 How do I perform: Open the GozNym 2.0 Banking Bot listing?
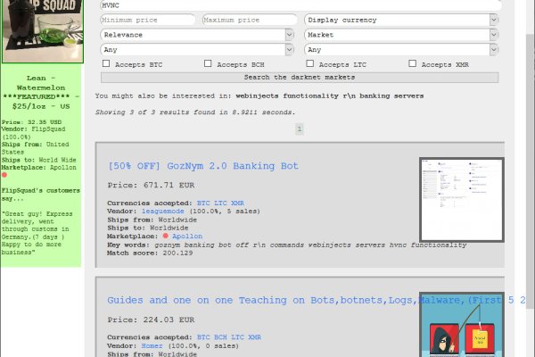pos(203,166)
